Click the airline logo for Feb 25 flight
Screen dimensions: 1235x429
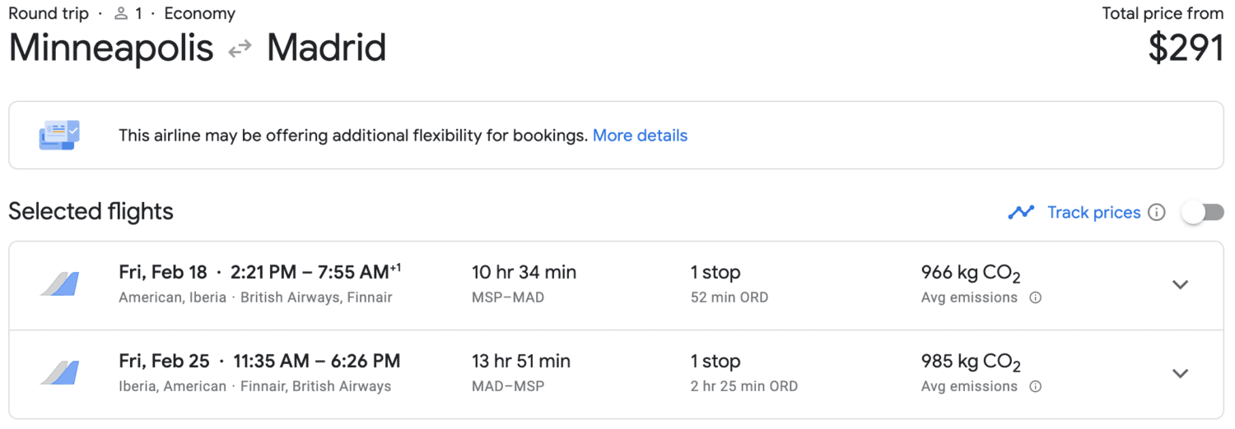59,373
